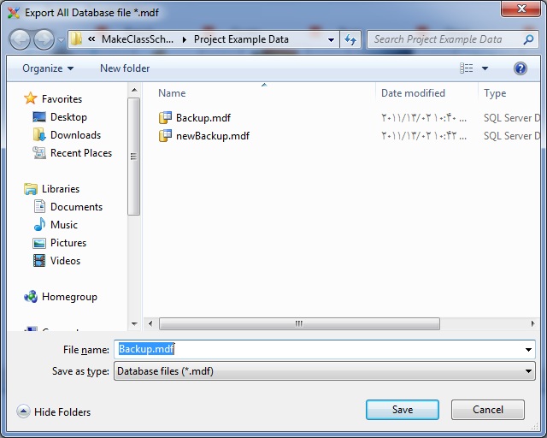Click the Desktop monitor icon
The image size is (547, 438).
39,117
